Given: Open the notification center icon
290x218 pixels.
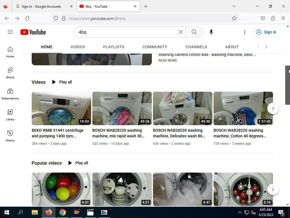Looking at the screenshot, I should tap(281, 212).
